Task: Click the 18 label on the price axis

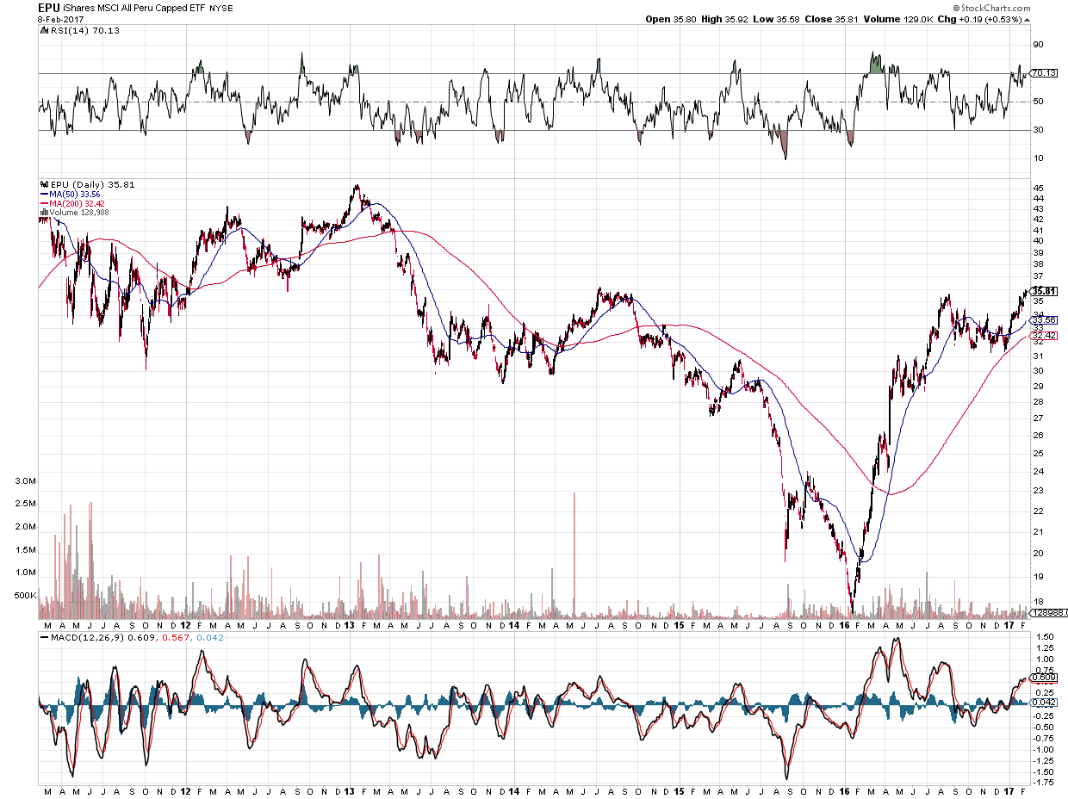Action: [1038, 601]
